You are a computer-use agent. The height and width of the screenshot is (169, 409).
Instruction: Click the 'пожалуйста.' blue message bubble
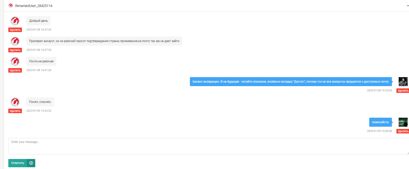coord(380,122)
